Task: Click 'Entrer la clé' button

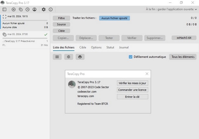Action: point(132,97)
